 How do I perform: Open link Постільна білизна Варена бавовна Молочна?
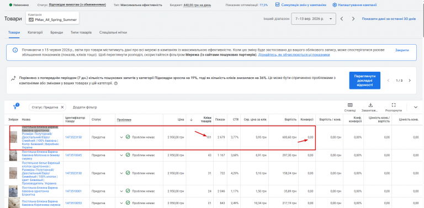[40, 156]
